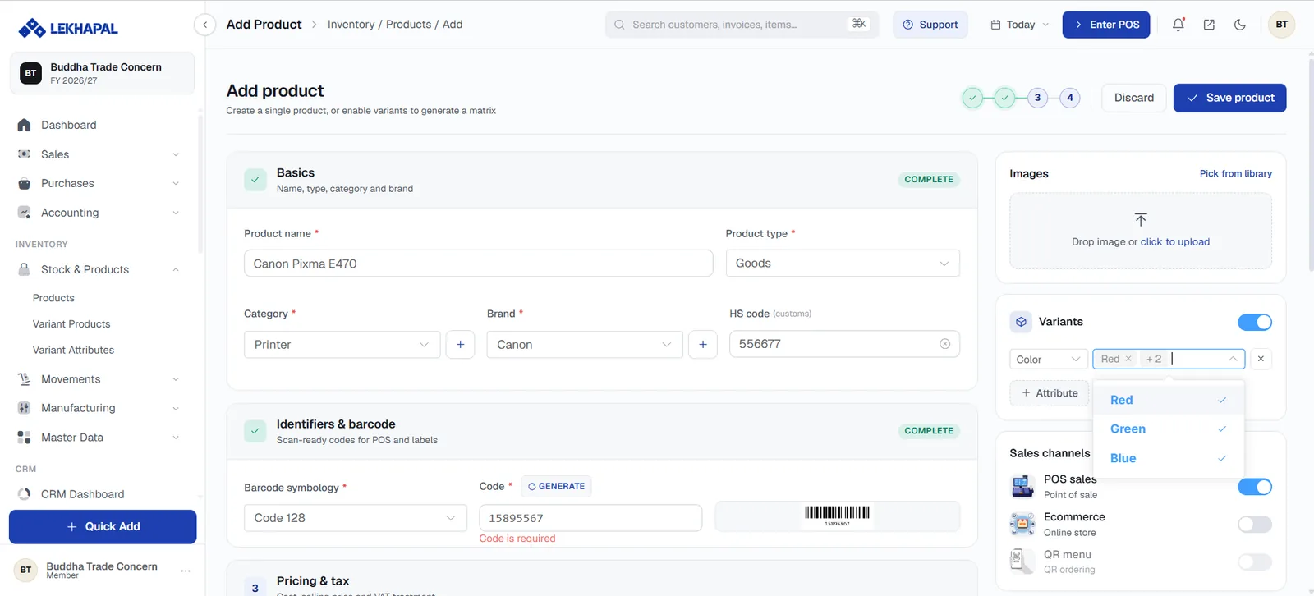
Task: Enable the Ecommerce channel toggle
Action: 1255,524
